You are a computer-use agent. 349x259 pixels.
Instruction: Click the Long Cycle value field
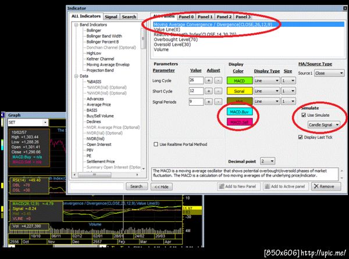(x=196, y=80)
